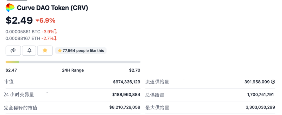Click the 24 小时交易量 row label
This screenshot has height=115, width=282.
[x=19, y=95]
